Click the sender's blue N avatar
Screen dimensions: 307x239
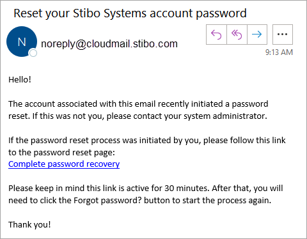[22, 42]
